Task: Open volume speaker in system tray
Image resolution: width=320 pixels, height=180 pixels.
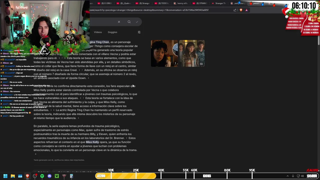Action: click(x=302, y=176)
